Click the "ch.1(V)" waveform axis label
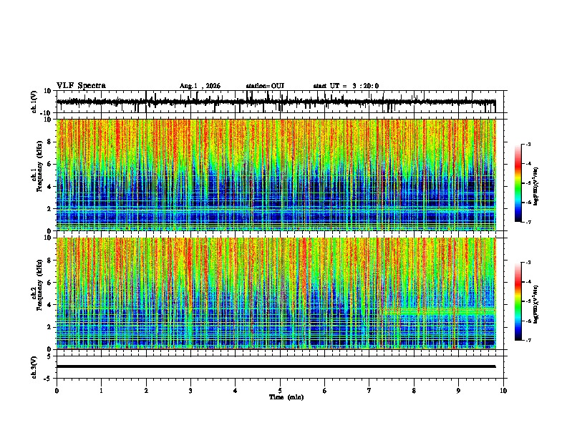 tap(34, 102)
